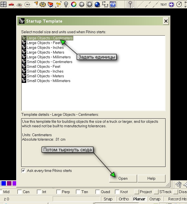The width and height of the screenshot is (187, 204).
Task: Select Small Objects - Centimeters template
Action: click(47, 62)
